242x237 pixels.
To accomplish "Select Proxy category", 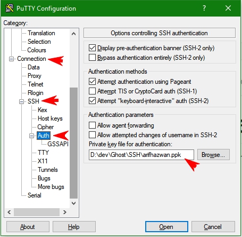I will pos(35,76).
